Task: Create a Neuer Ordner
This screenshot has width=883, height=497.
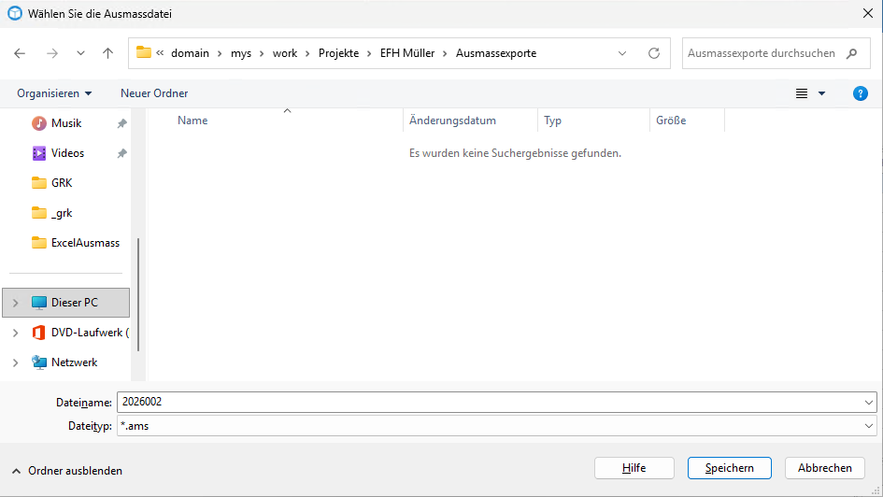Action: point(154,93)
